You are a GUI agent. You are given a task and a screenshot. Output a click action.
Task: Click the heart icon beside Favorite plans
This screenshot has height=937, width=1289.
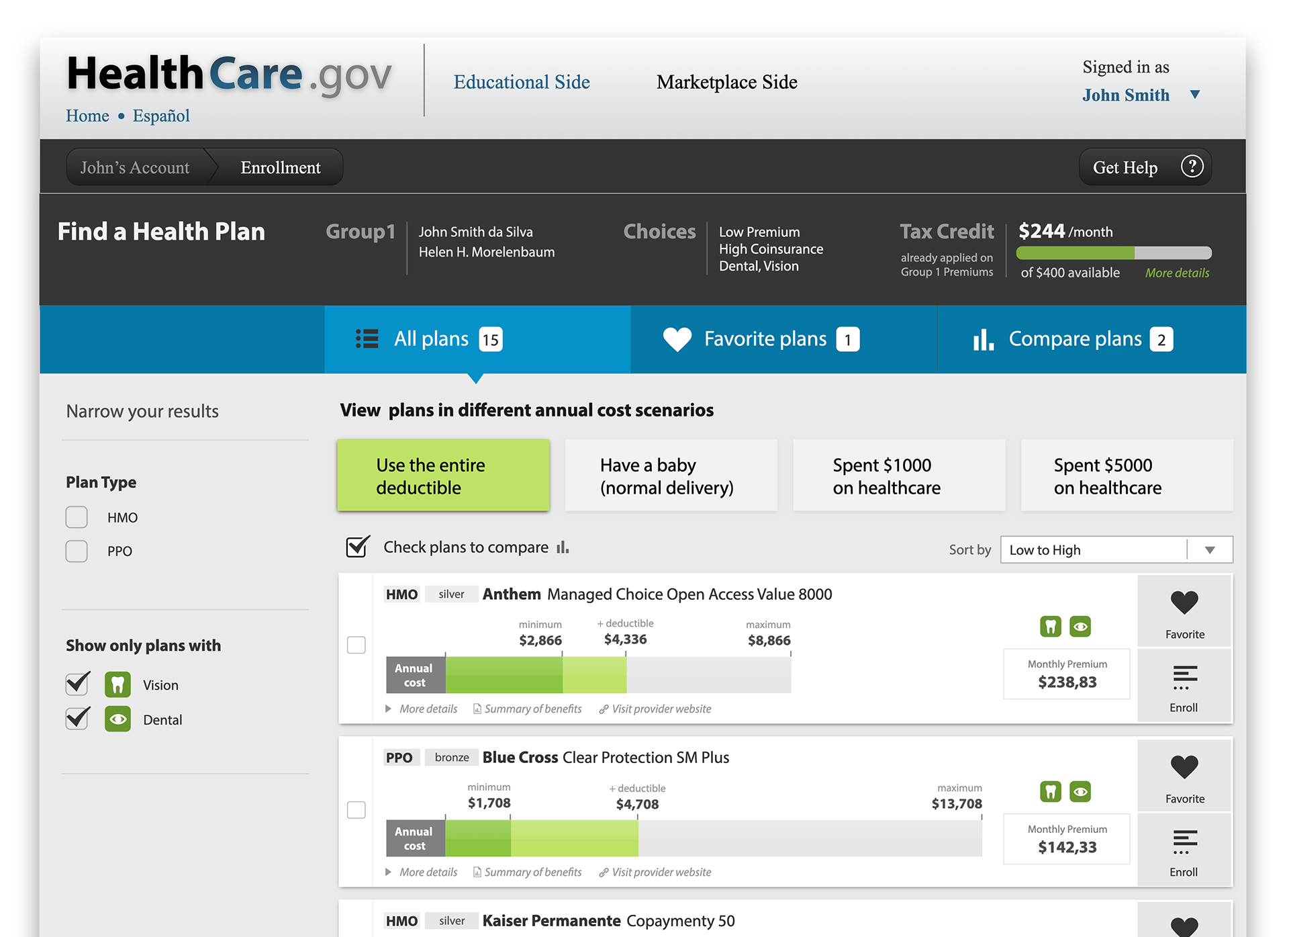point(677,339)
